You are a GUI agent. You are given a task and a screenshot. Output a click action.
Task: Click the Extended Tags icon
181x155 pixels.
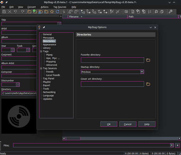point(126,12)
